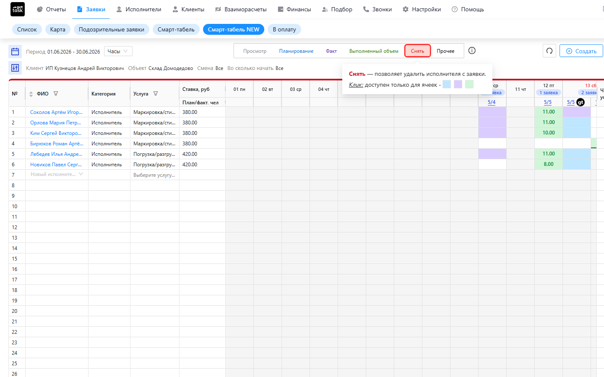
Task: Filter the Услуга column via funnel icon
Action: coord(156,94)
